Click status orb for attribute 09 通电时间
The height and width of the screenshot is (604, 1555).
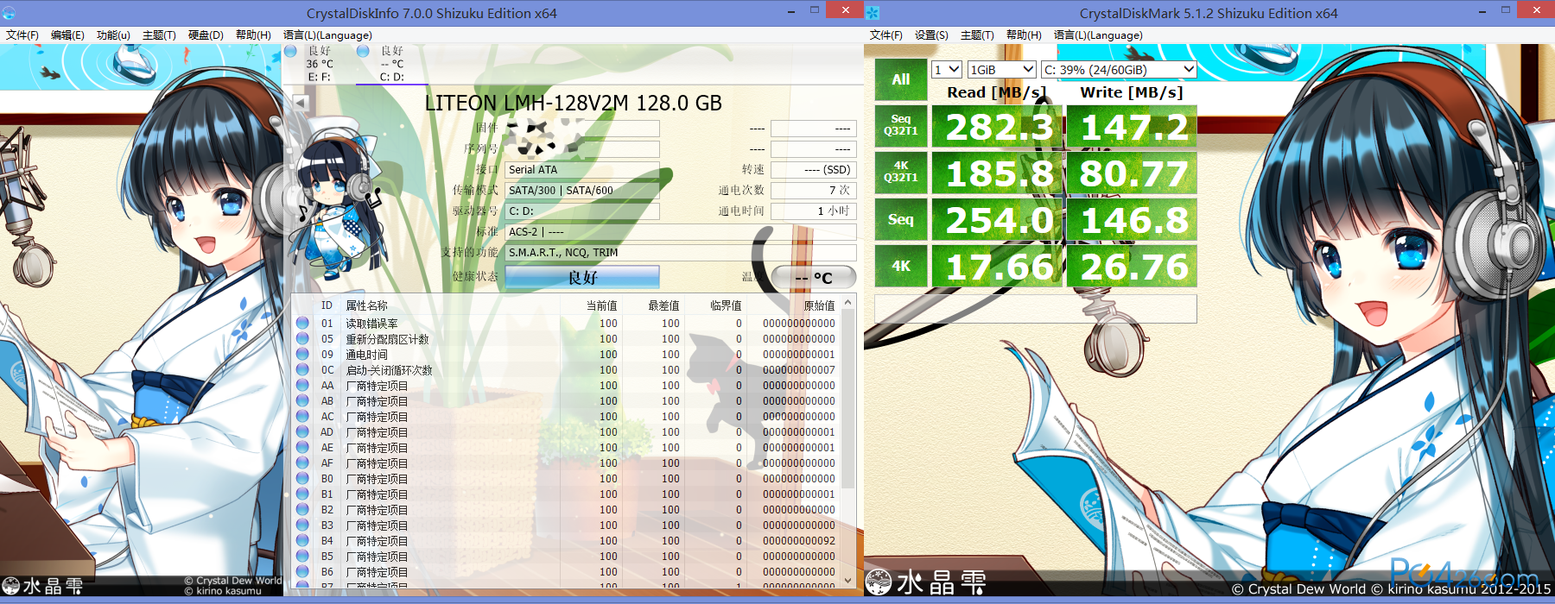[302, 354]
